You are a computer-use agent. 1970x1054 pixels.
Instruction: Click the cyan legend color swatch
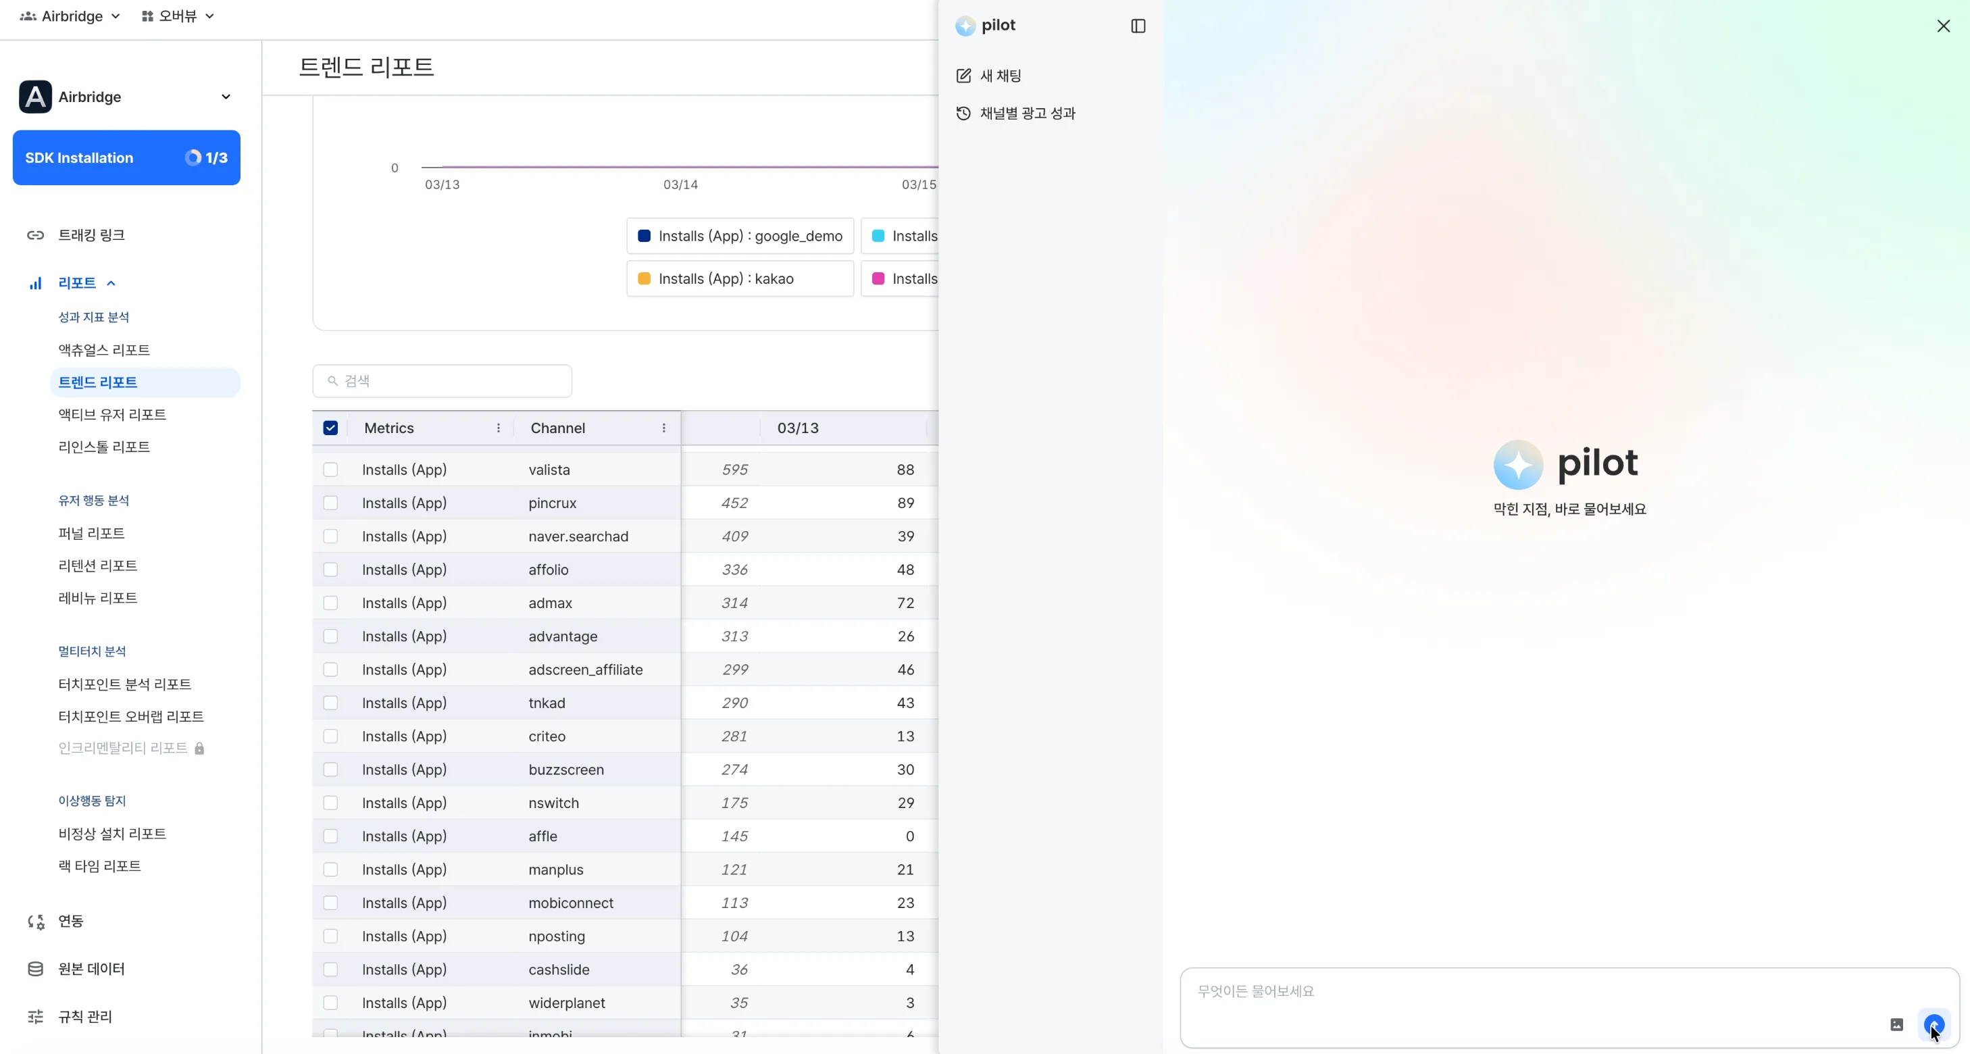click(879, 236)
